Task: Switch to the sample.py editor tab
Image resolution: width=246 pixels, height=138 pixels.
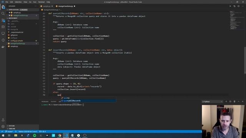Action: tap(47, 6)
